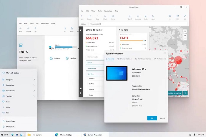Screen dimensions: 206x137
Task: Open History from the Edge toolbar
Action: click(153, 16)
